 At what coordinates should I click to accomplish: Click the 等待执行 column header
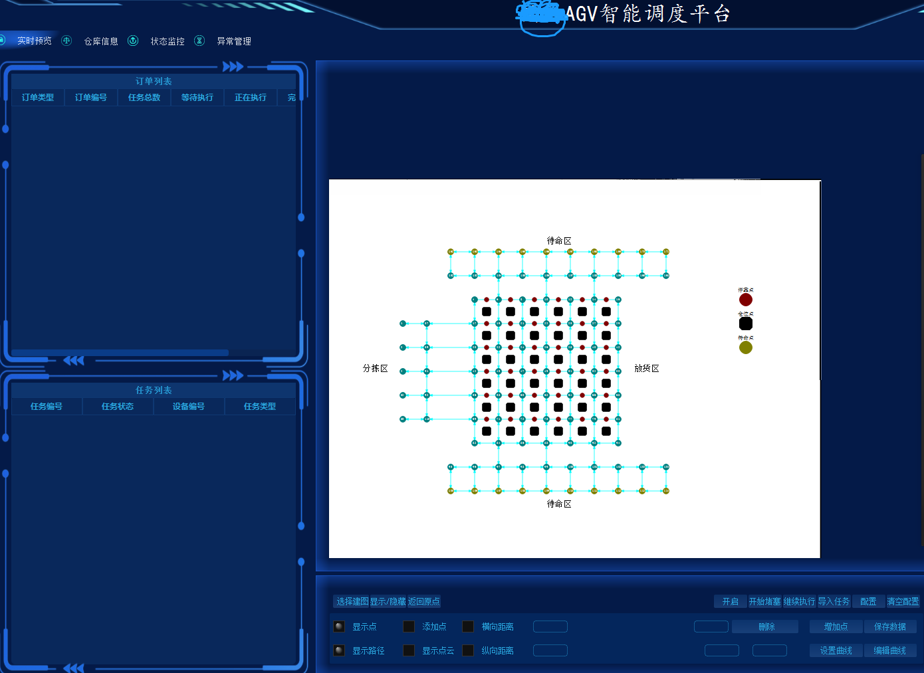197,98
